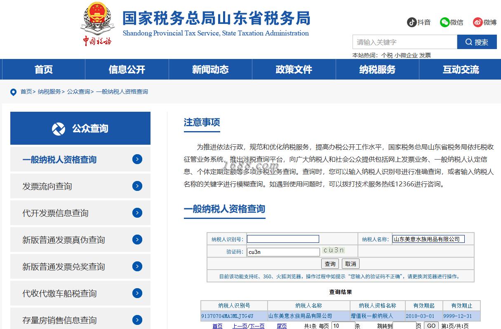Image resolution: width=501 pixels, height=329 pixels.
Task: Click the China Tax emblem logo
Action: tap(97, 24)
